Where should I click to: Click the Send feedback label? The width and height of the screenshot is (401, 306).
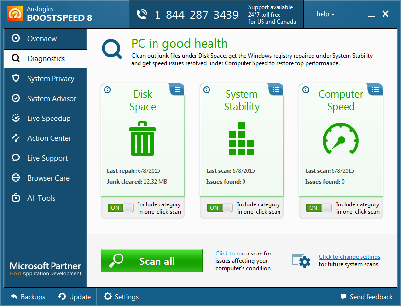tap(371, 297)
